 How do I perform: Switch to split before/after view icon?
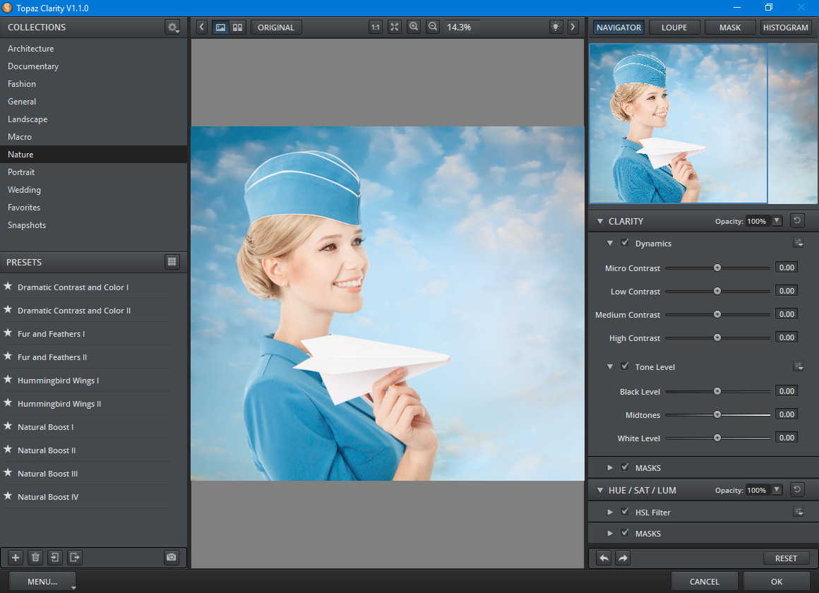(x=238, y=27)
